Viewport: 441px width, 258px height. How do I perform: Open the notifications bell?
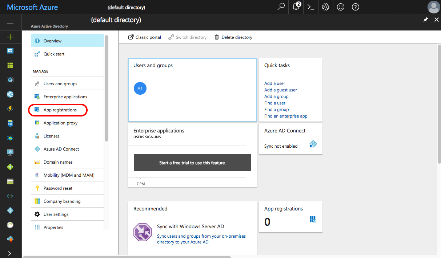(296, 7)
